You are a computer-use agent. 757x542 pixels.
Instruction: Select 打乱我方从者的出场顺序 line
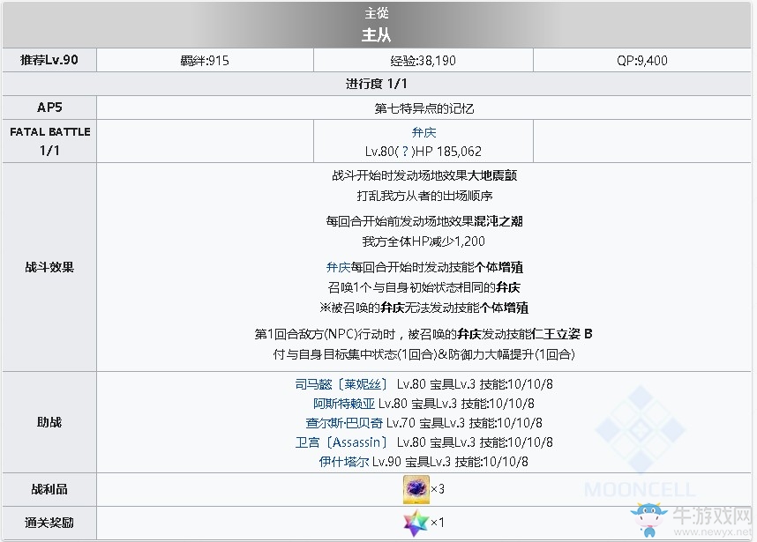(423, 196)
